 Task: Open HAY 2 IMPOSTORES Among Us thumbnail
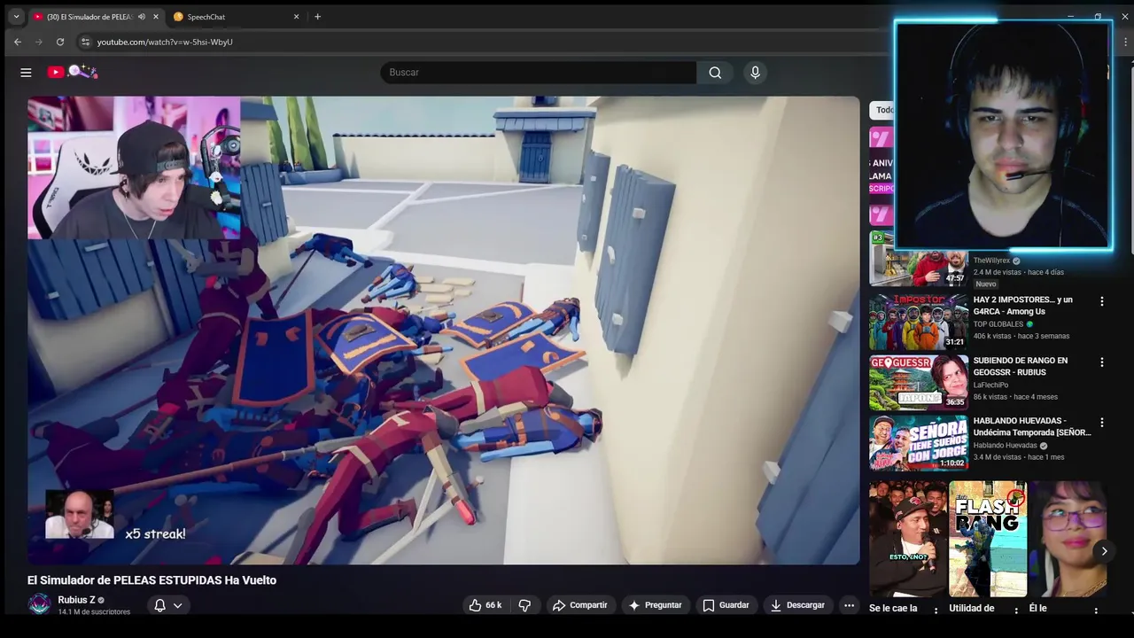918,322
